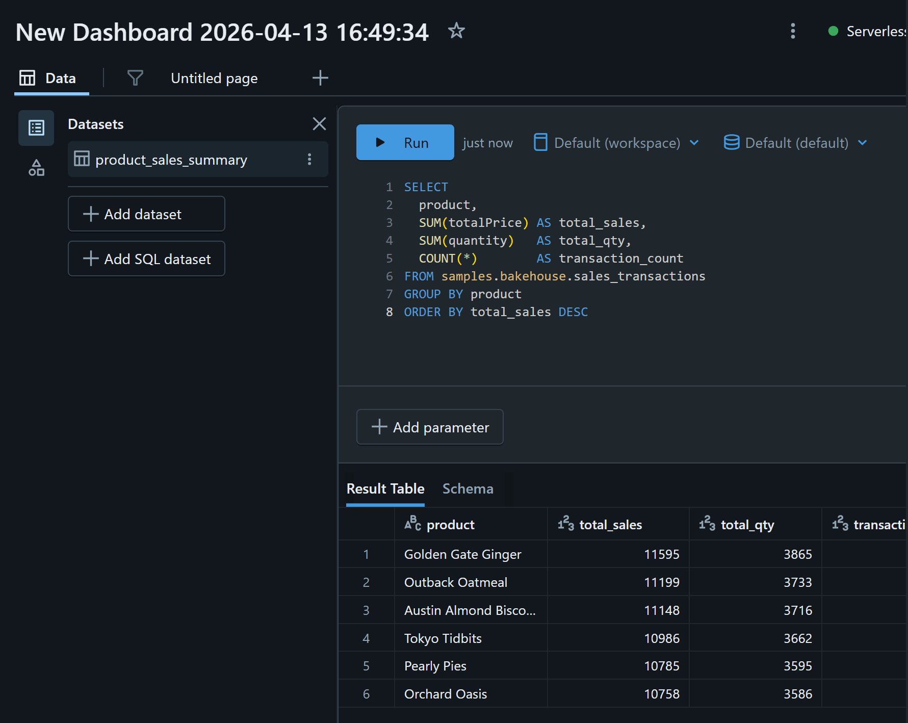Select the Result Table tab

click(x=385, y=489)
